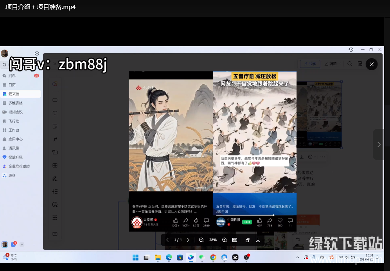Switch to 云文档 in sidebar

[14, 94]
